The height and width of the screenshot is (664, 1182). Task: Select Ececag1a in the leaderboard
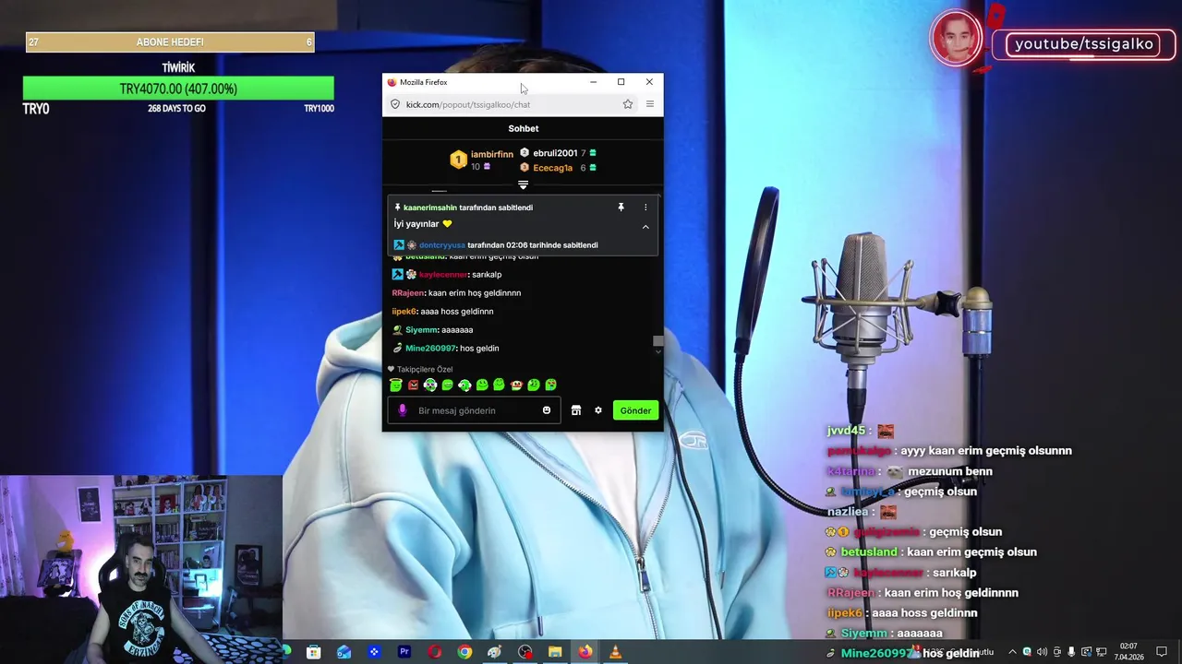click(x=553, y=168)
